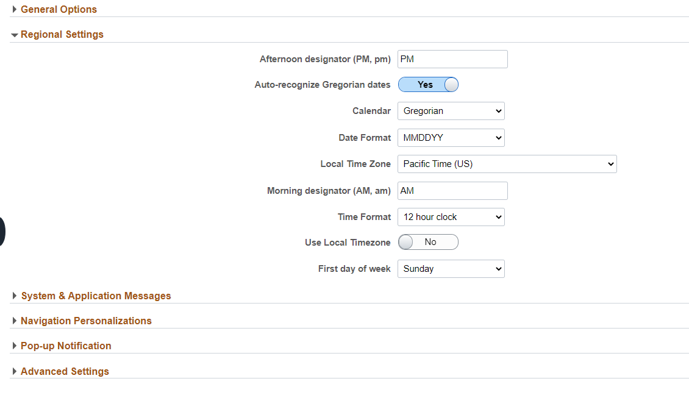Viewport: 689px width, 398px height.
Task: Click the Morning designator input field
Action: point(452,191)
